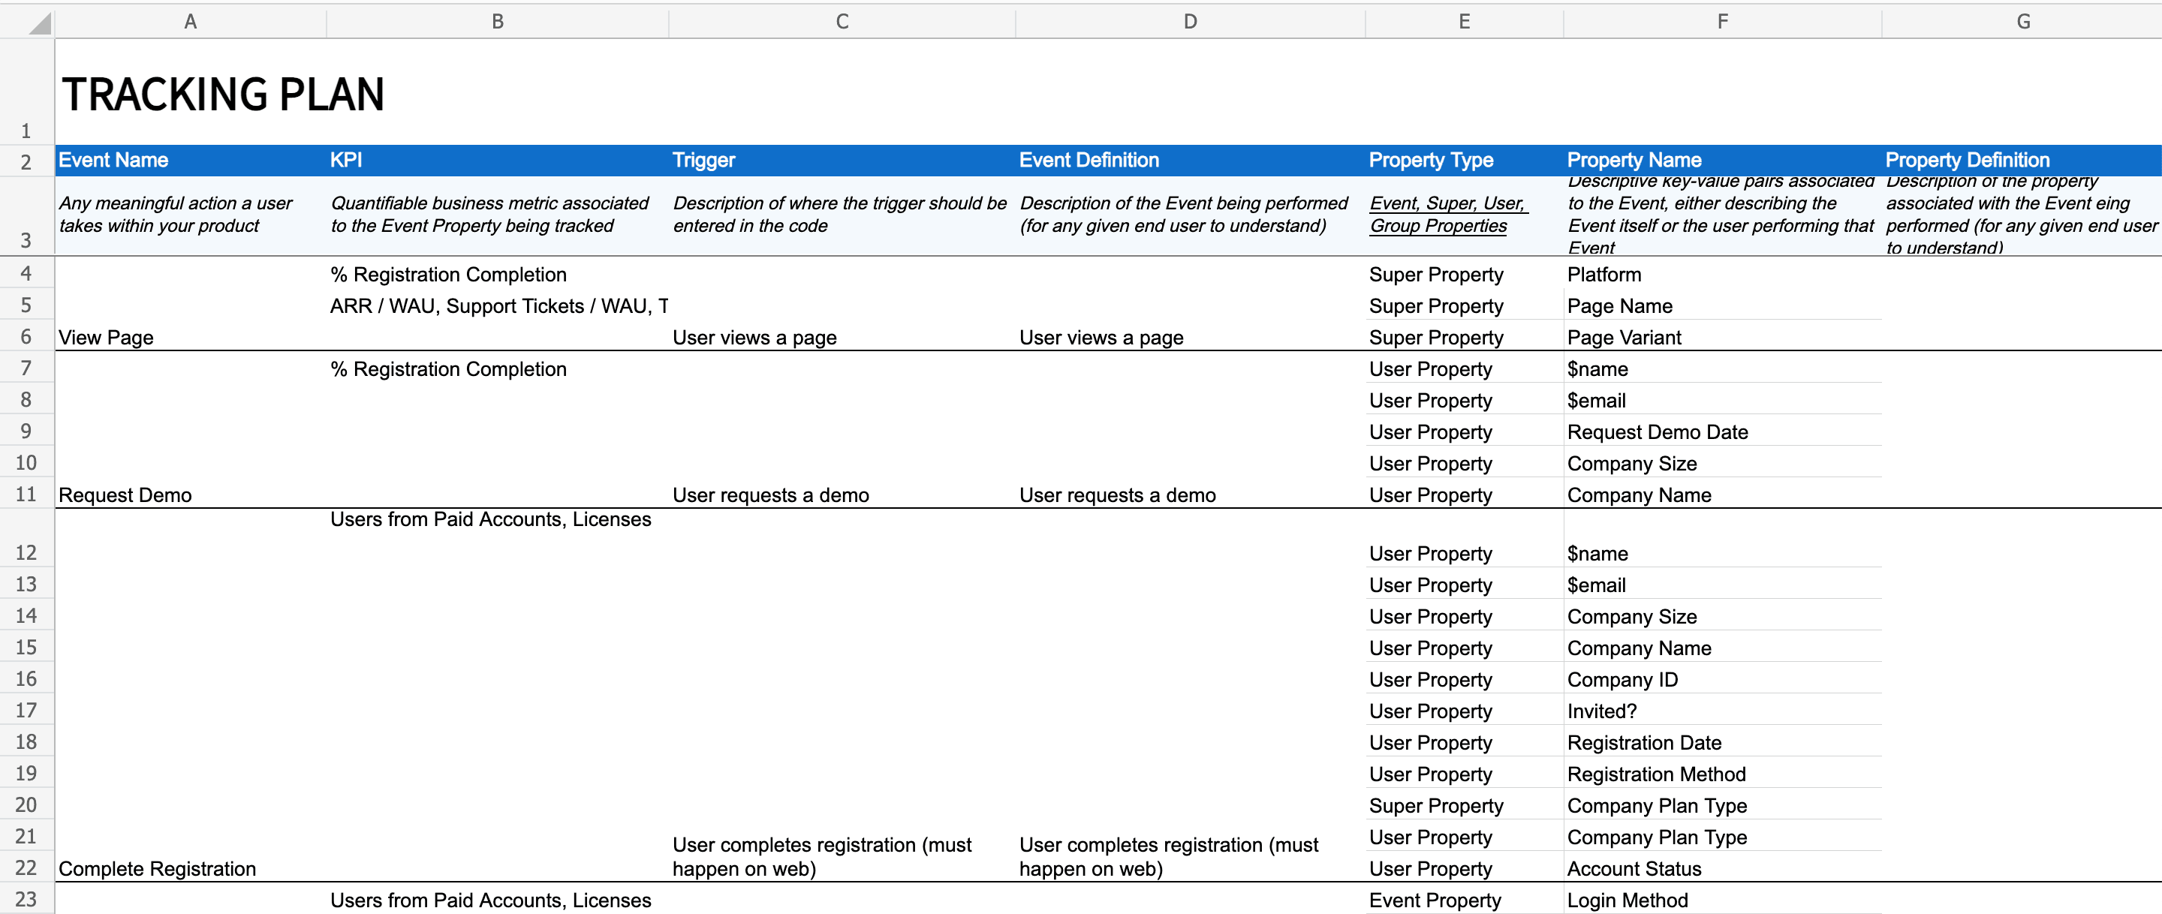The image size is (2162, 914).
Task: Click the Complete Registration event cell
Action: point(157,867)
